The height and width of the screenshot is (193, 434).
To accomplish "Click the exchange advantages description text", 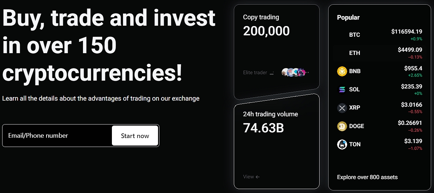I will coord(101,98).
